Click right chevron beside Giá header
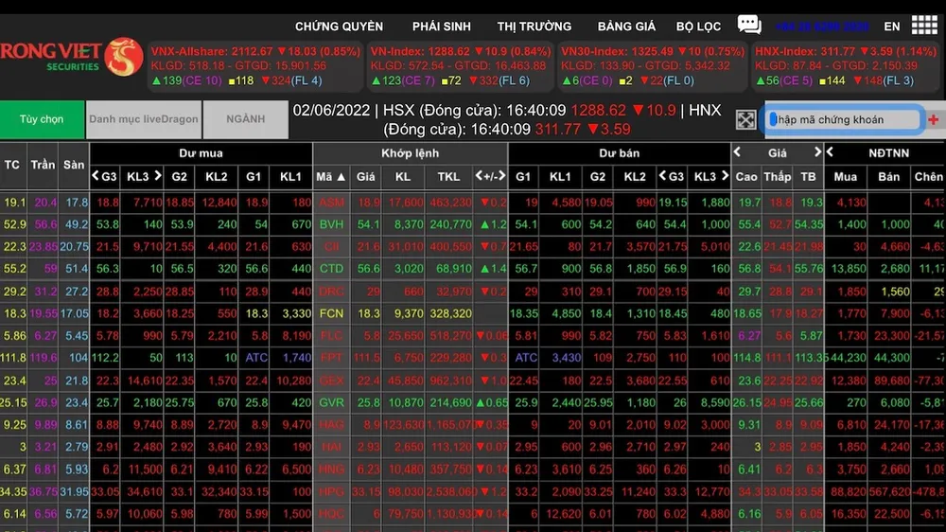Screen dimensions: 946x532 (817, 152)
